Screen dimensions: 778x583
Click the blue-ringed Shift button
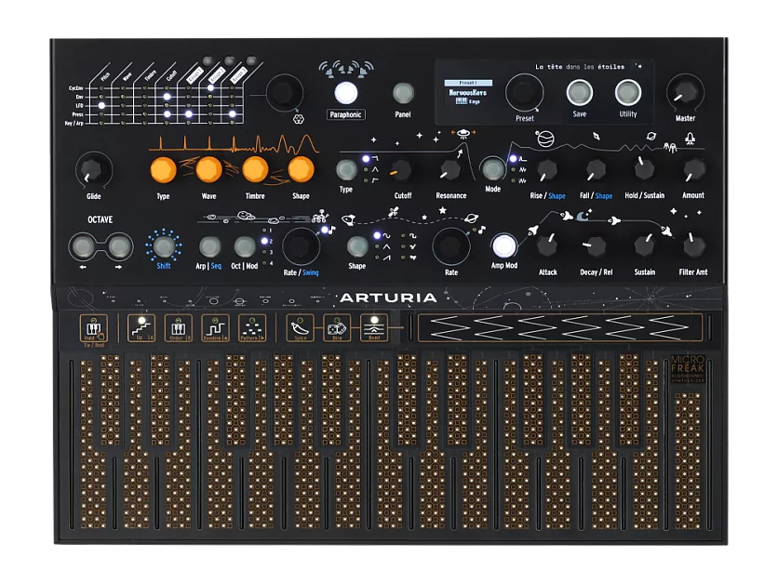(163, 245)
